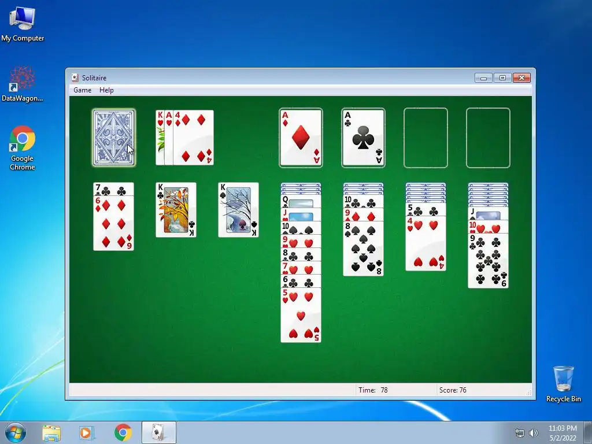592x444 pixels.
Task: Select the 5 of clubs card
Action: (x=425, y=209)
